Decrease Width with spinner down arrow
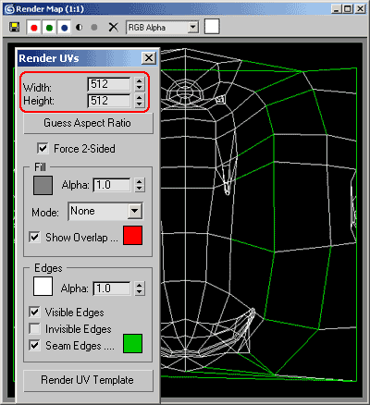Viewport: 370px width, 405px height. pyautogui.click(x=140, y=88)
